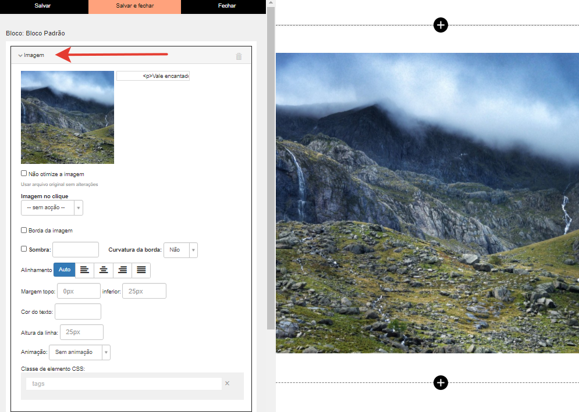
Task: Click the trash icon to delete the Imagem element
Action: click(239, 56)
